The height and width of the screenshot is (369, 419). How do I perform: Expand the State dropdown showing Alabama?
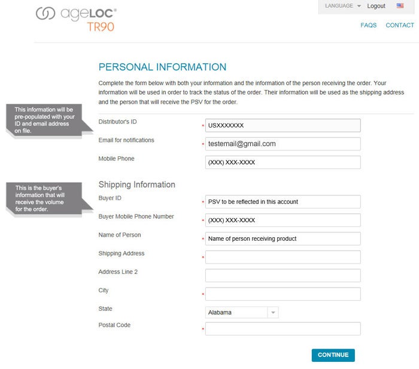coord(236,312)
